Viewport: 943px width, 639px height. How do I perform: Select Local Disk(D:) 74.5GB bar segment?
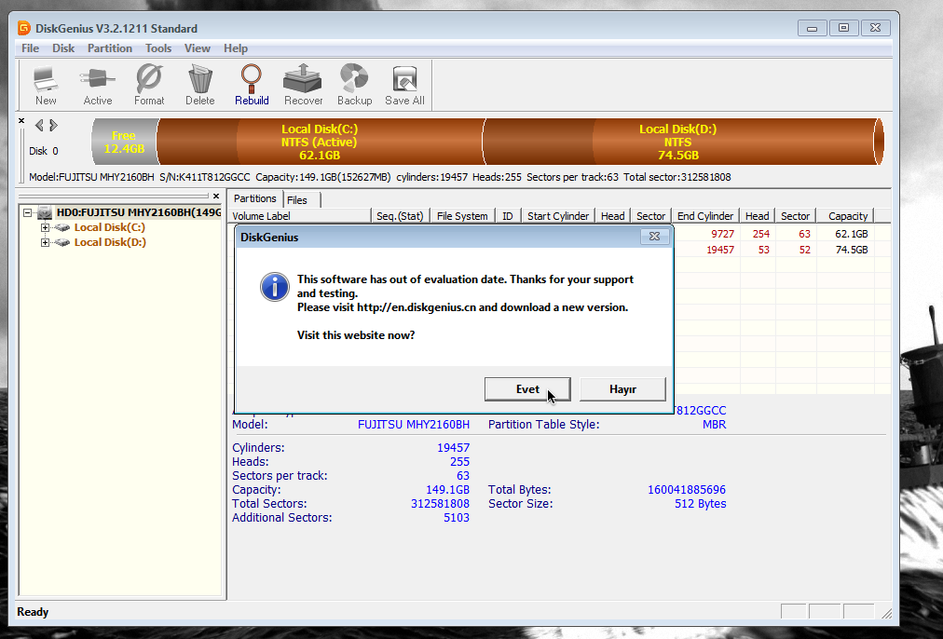coord(677,142)
